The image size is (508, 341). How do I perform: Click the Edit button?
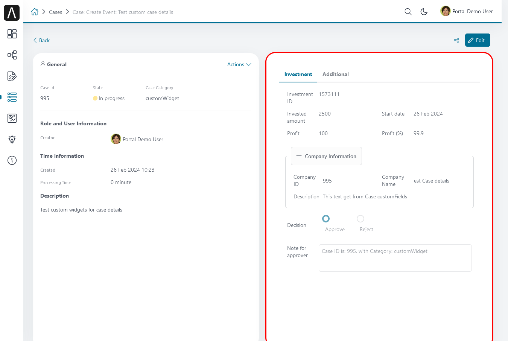pyautogui.click(x=478, y=40)
